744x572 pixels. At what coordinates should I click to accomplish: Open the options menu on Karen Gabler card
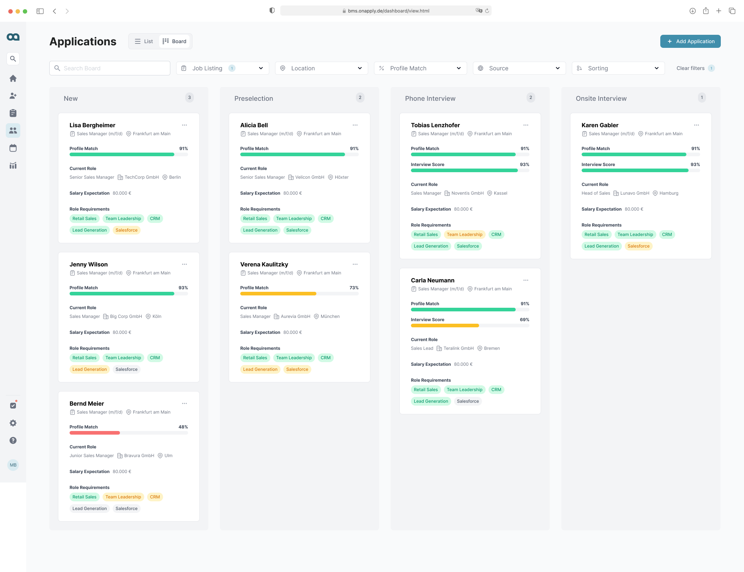pyautogui.click(x=697, y=125)
